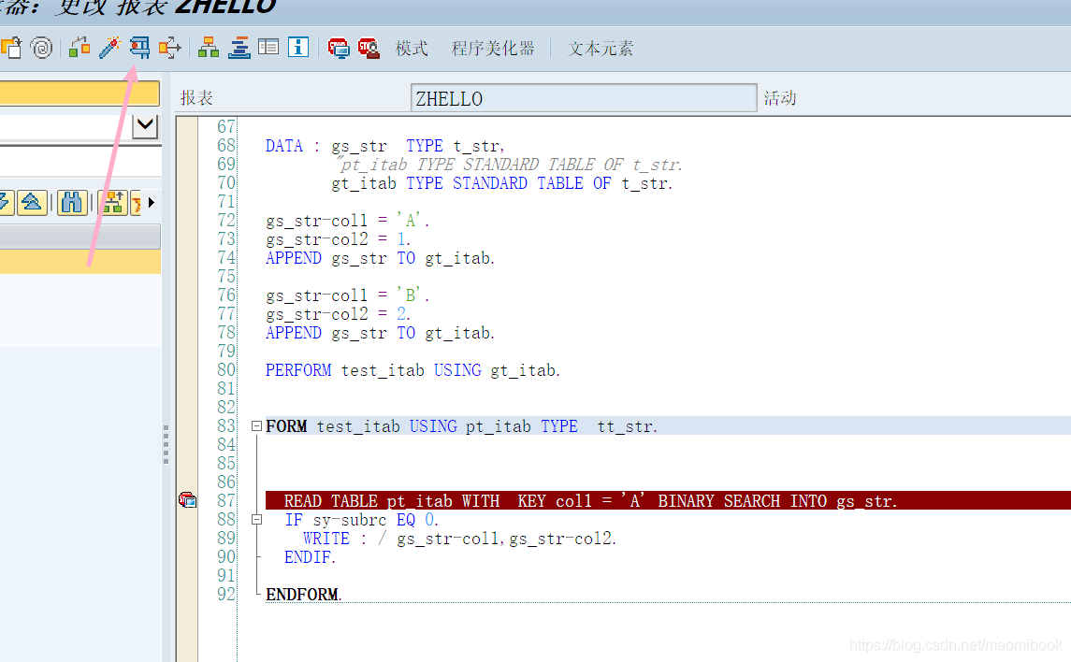The width and height of the screenshot is (1071, 662).
Task: Set an external breakpoint stop icon
Action: click(x=369, y=48)
